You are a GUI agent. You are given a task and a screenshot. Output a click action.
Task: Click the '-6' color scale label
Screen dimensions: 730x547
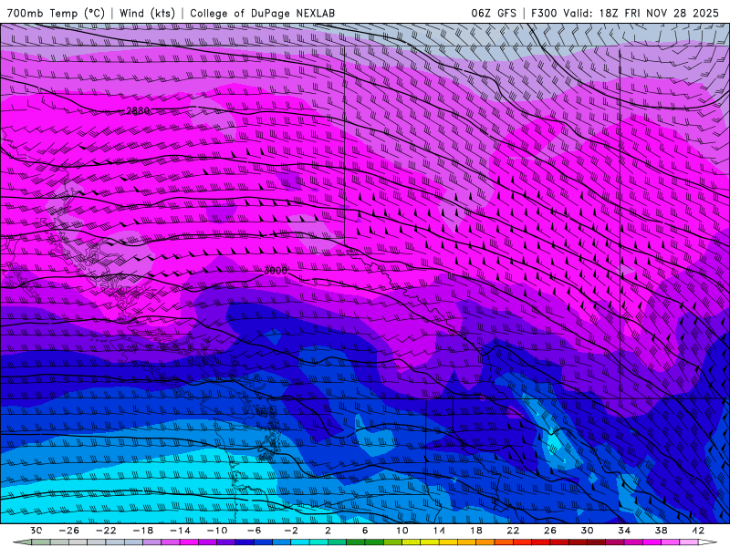click(254, 531)
